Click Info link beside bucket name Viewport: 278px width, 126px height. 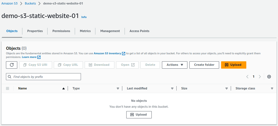pyautogui.click(x=84, y=17)
